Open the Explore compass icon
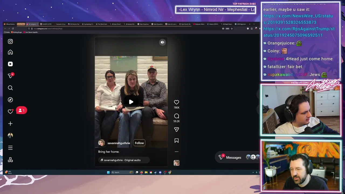345x194 pixels. tap(10, 100)
